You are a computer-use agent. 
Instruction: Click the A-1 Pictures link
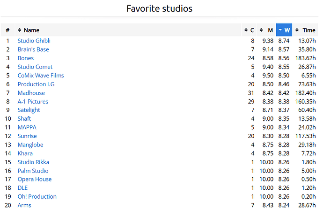point(33,102)
